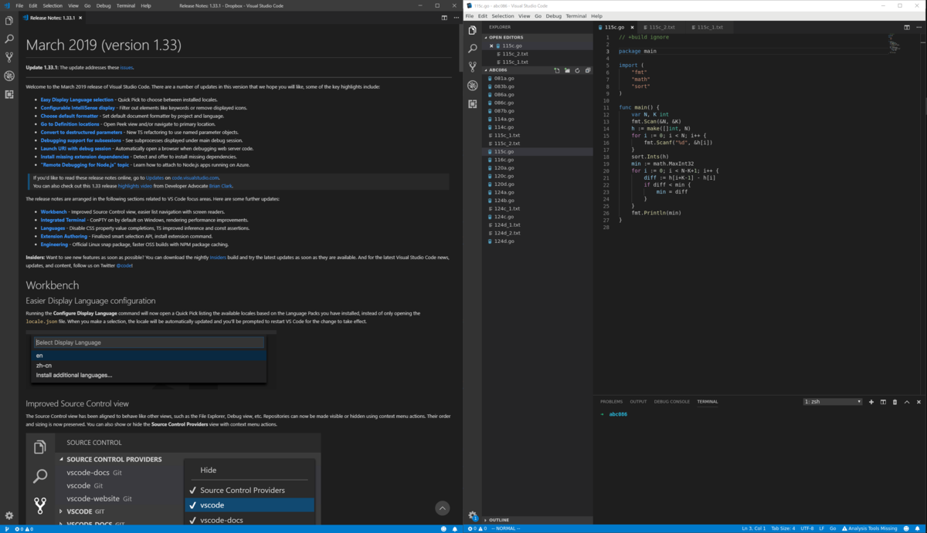927x533 pixels.
Task: Click the Brian Clark link
Action: [221, 185]
